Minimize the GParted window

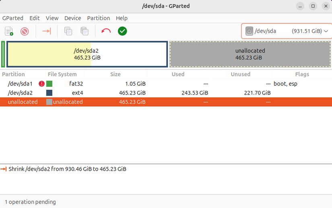coord(300,6)
